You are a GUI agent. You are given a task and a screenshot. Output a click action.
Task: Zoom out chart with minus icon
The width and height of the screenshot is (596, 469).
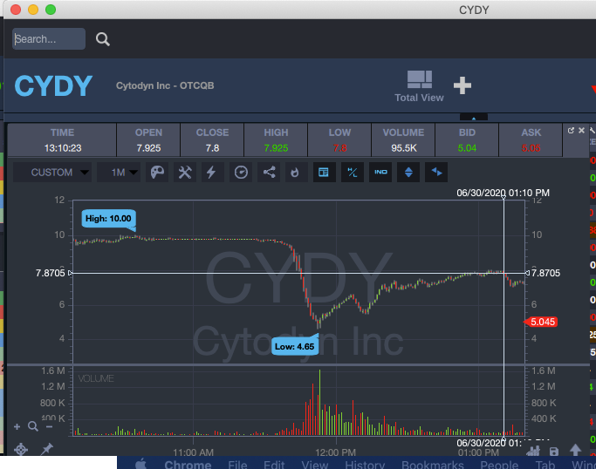[x=49, y=426]
